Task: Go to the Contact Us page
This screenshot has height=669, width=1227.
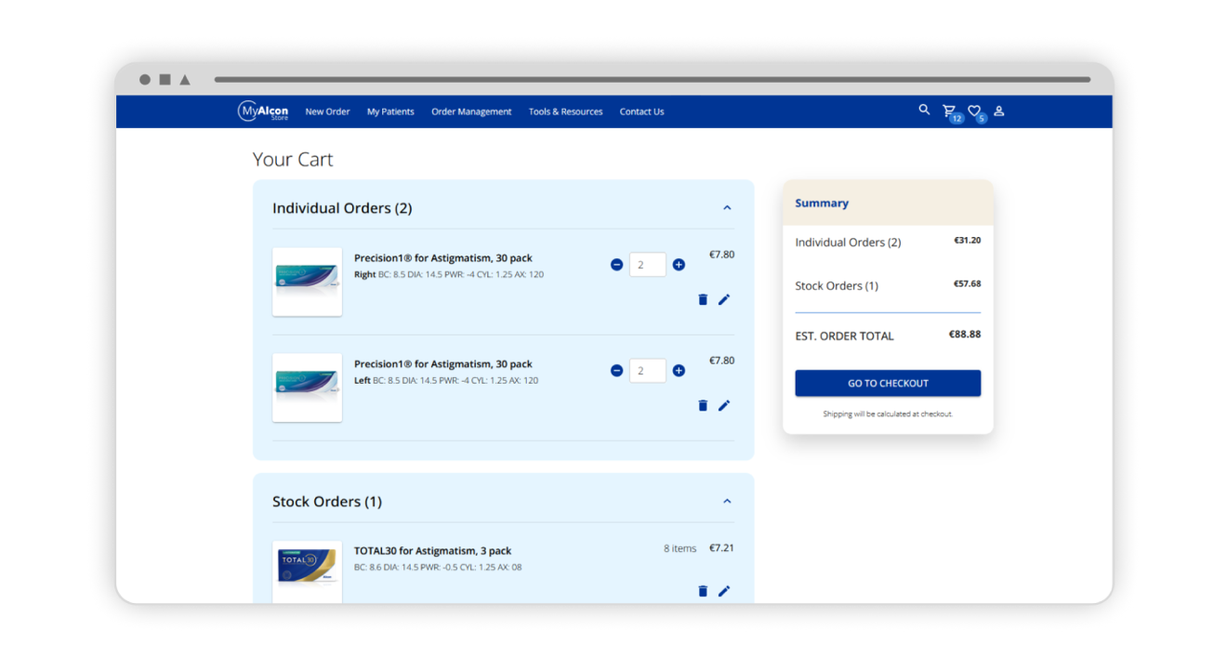Action: (641, 111)
